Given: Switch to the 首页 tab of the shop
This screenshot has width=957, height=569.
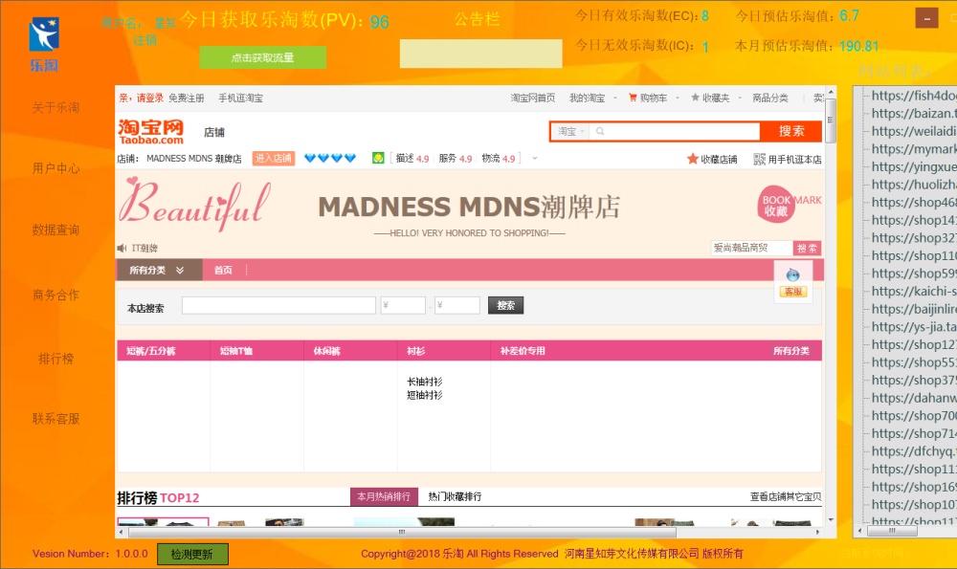Looking at the screenshot, I should pos(223,271).
